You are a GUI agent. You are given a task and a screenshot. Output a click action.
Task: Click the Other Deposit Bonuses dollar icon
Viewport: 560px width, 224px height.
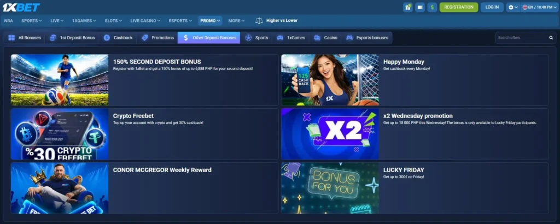[186, 38]
